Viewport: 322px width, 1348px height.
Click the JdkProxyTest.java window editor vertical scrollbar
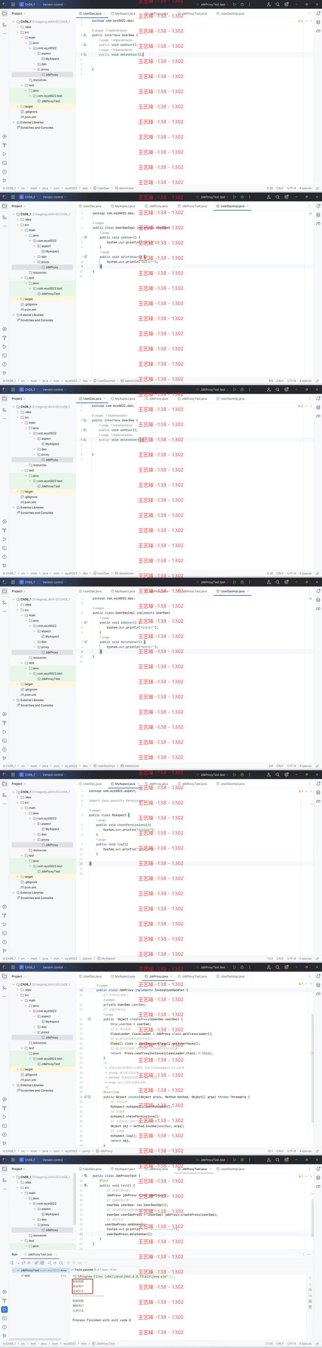tap(313, 1218)
